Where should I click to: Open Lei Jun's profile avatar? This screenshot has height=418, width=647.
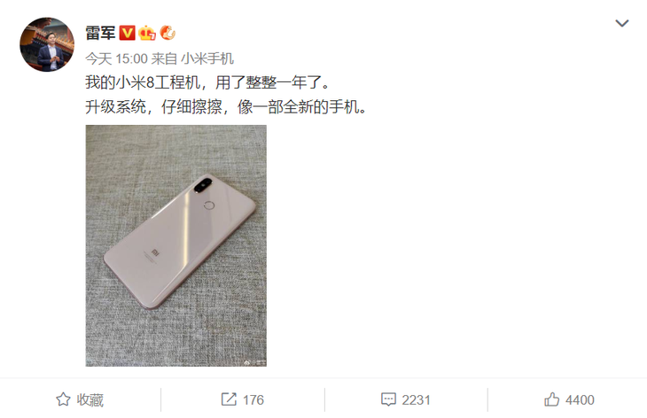47,44
